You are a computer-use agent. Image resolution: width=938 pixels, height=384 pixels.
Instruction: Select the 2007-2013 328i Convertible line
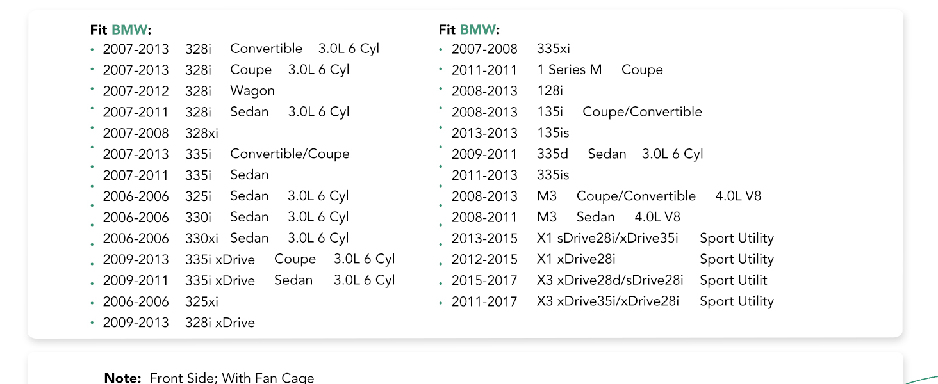click(241, 49)
